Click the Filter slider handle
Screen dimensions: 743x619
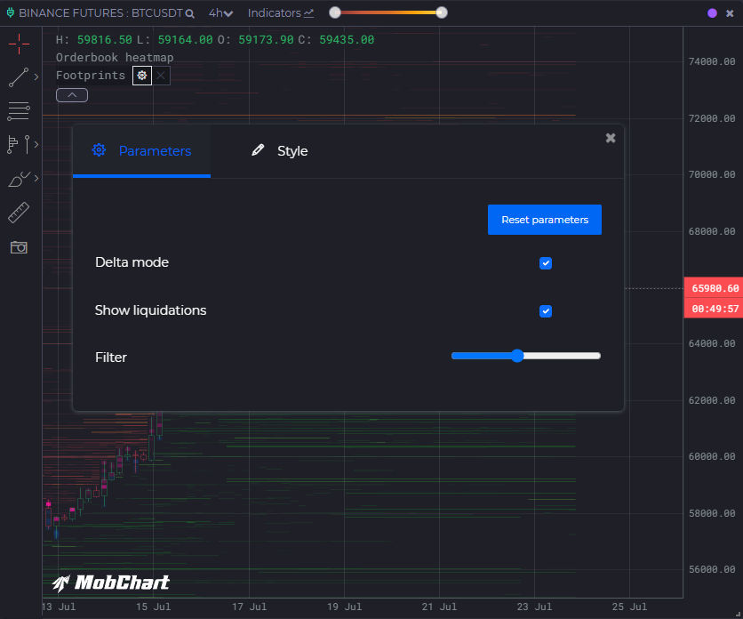coord(517,356)
